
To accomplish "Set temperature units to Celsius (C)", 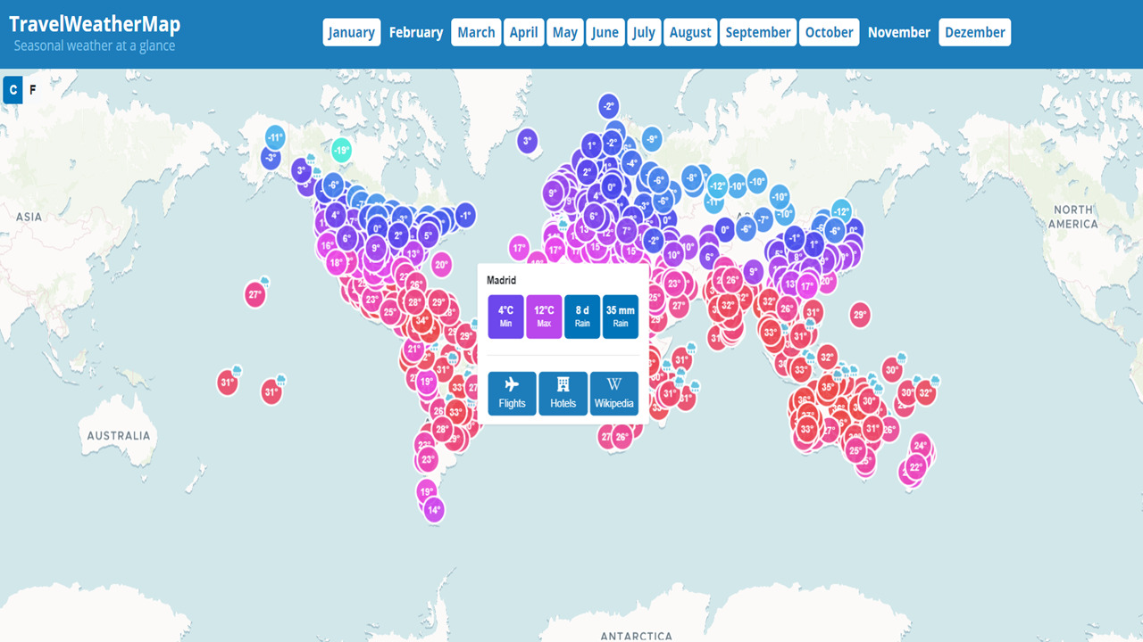I will coord(13,90).
